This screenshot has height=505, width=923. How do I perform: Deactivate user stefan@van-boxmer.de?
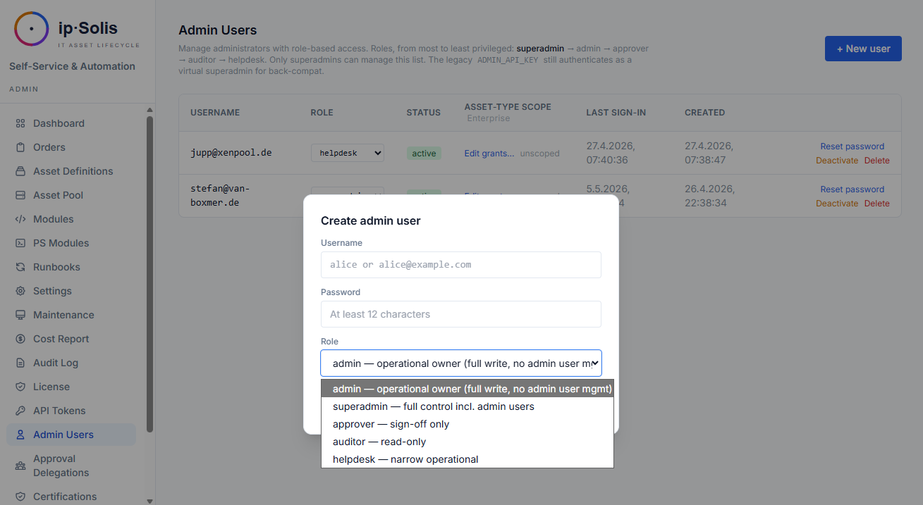pos(837,204)
